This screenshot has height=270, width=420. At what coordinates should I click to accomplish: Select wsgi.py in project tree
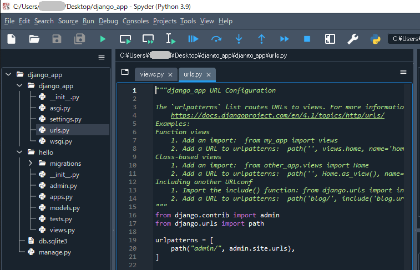point(61,141)
